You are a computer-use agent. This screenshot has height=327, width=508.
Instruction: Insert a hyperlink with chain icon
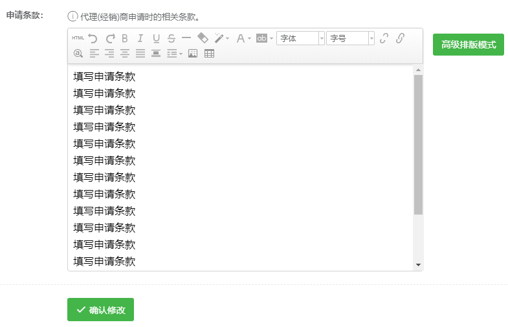click(400, 38)
